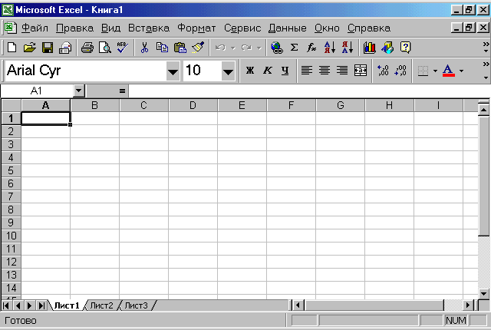Redo the action arrow
Viewport: 491px width, 330px height.
pyautogui.click(x=247, y=48)
